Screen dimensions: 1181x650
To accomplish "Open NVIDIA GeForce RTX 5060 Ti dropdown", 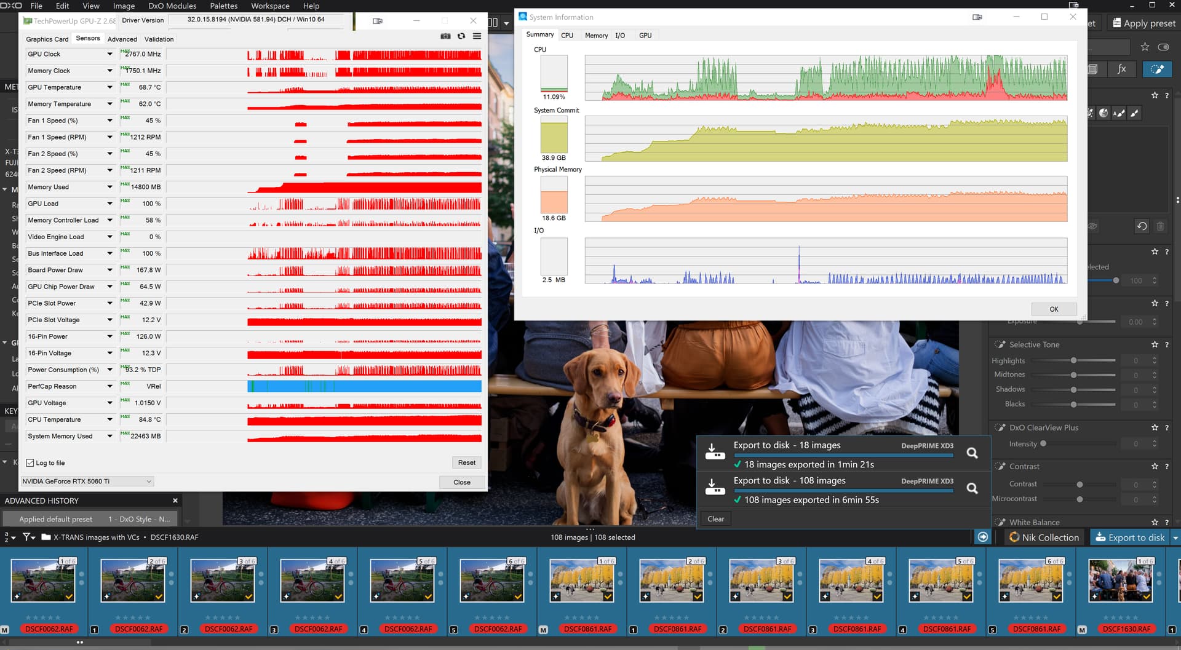I will (87, 482).
